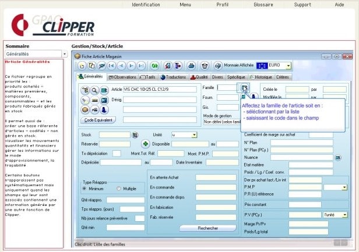Image resolution: width=359 pixels, height=252 pixels.
Task: Click the duplicate article toolbar icon
Action: pyautogui.click(x=91, y=66)
